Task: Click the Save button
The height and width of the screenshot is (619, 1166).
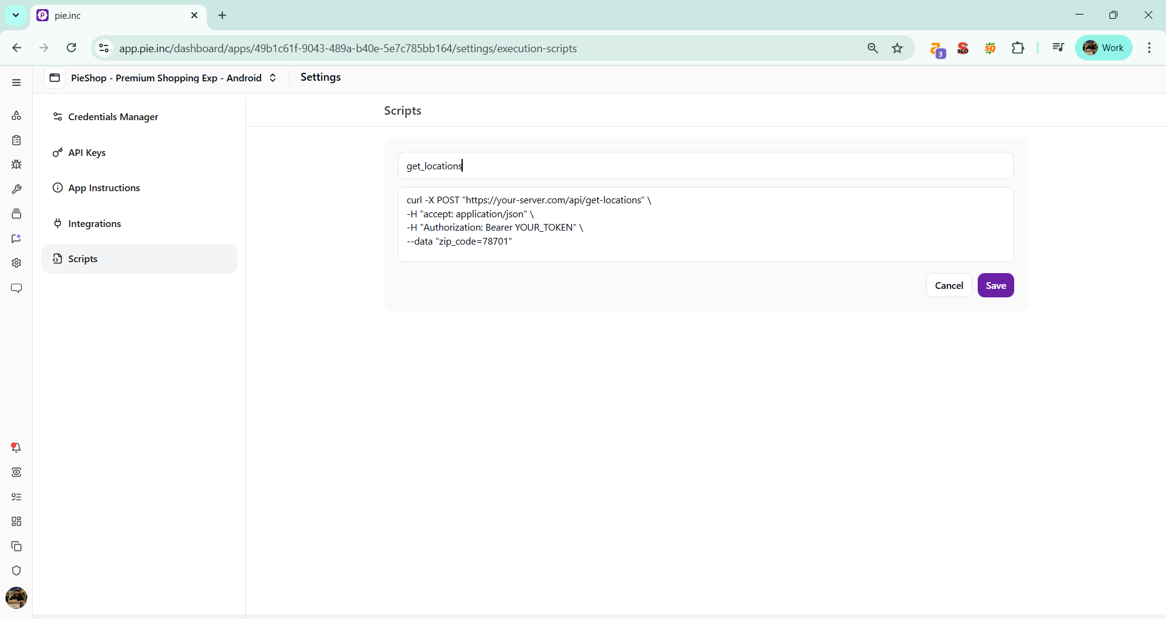Action: click(995, 285)
